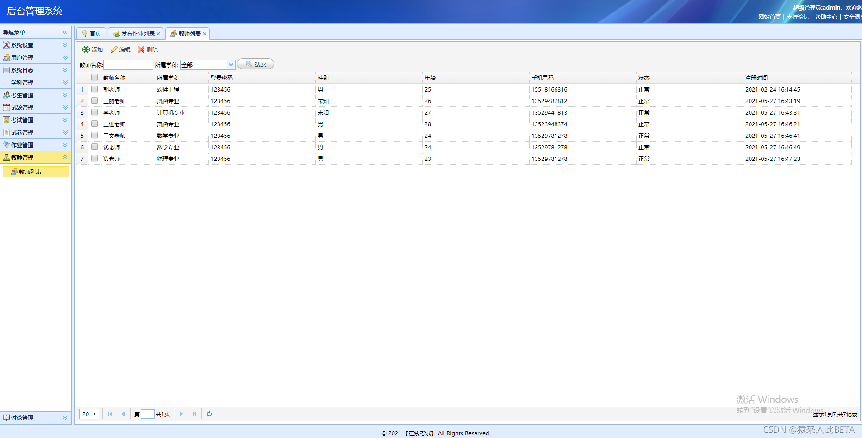This screenshot has height=438, width=862.
Task: Expand the 考生管理 section arrow
Action: point(65,95)
